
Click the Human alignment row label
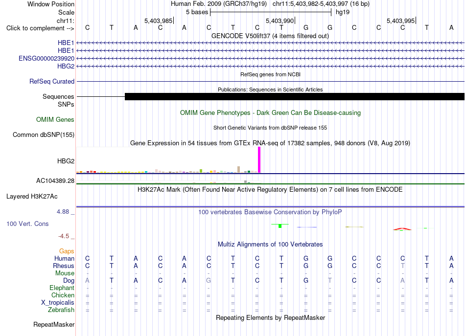[64, 259]
